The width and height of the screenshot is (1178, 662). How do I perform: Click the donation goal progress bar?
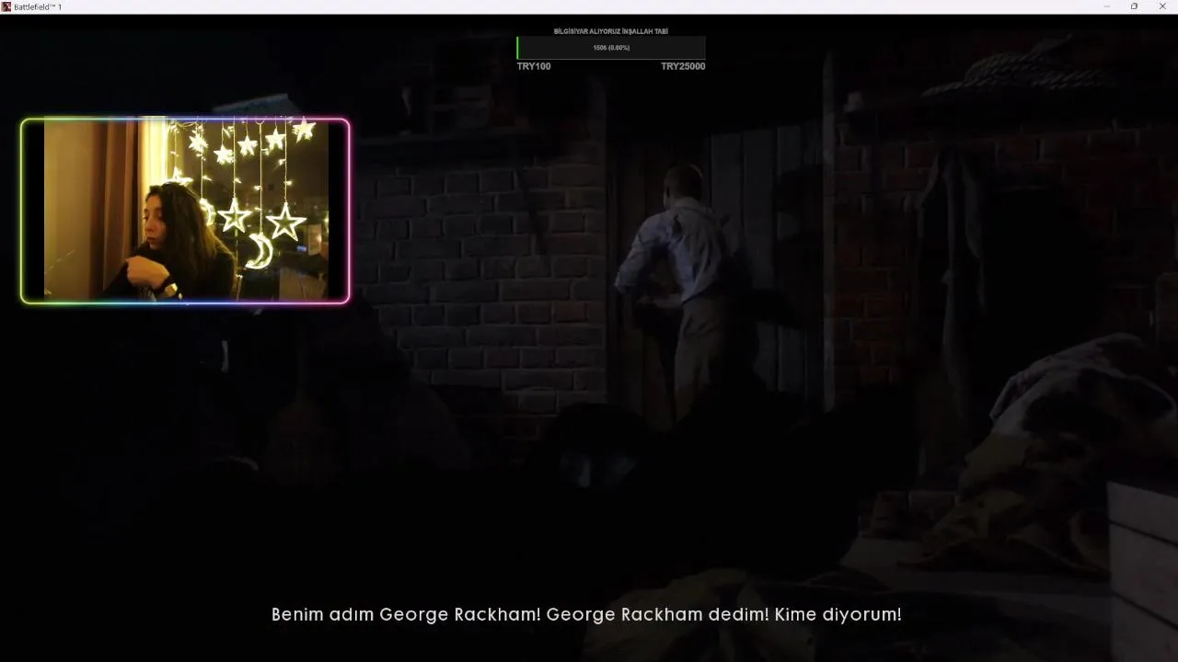(x=611, y=48)
